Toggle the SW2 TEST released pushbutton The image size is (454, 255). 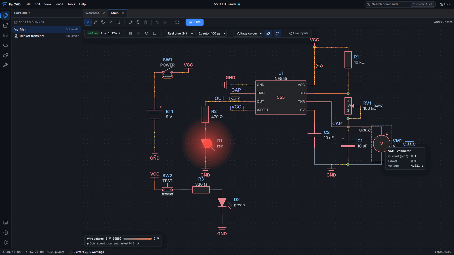[167, 190]
